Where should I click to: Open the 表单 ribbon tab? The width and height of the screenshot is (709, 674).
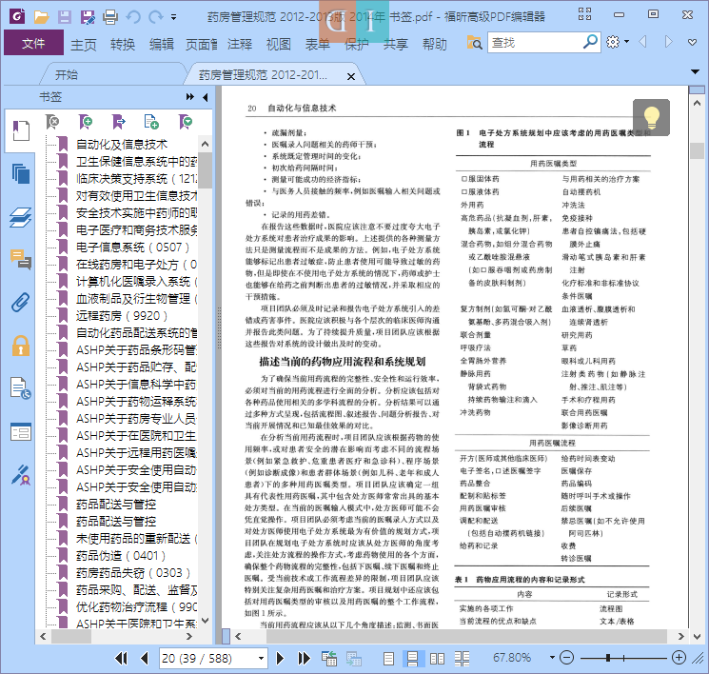click(318, 45)
